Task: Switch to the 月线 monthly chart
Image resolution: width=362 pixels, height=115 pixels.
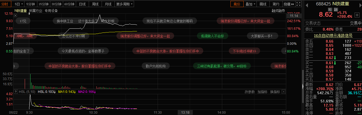Action: [108, 4]
